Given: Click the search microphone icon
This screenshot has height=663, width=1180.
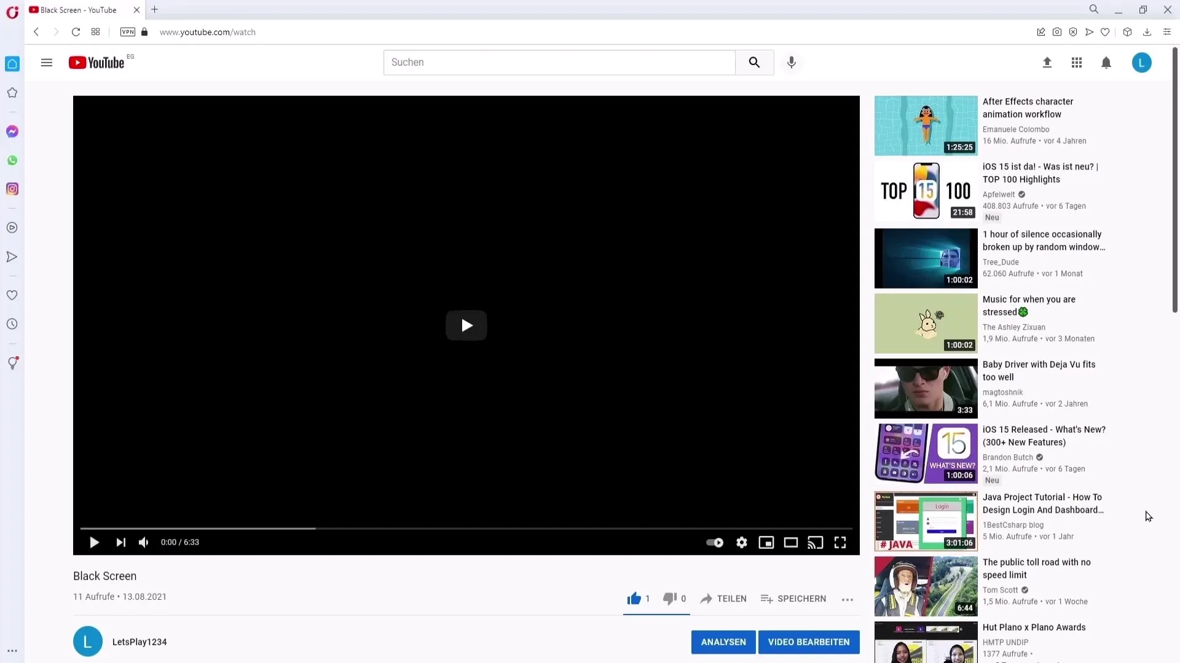Looking at the screenshot, I should pyautogui.click(x=792, y=63).
